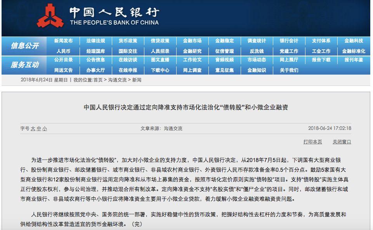Screen dimensions: 373x230
Task: Open the 金融稳定 menu item
Action: tap(225, 41)
